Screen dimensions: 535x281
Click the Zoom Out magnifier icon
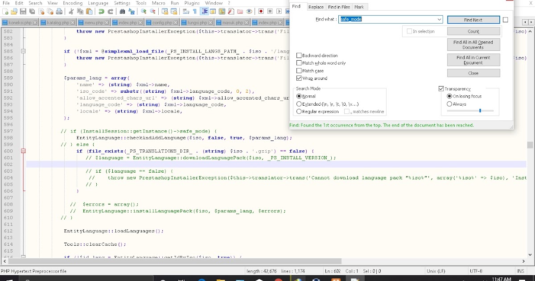pyautogui.click(x=152, y=11)
